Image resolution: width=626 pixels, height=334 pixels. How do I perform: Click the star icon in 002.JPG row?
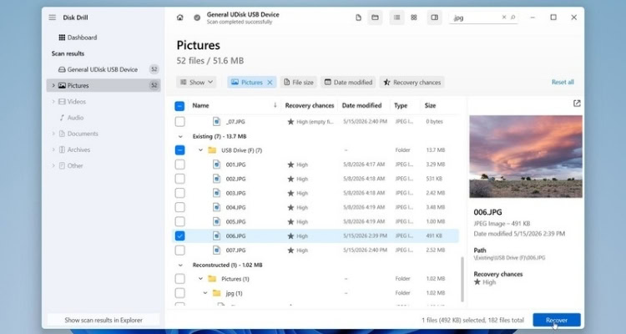click(x=290, y=179)
